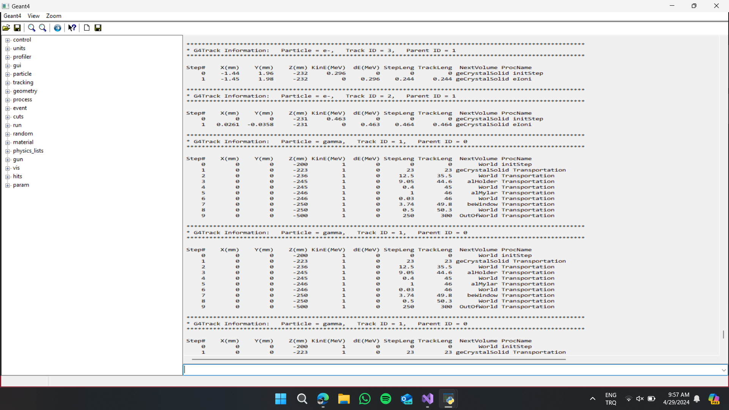Screen dimensions: 729x410
Task: Expand the geometry tree node
Action: pyautogui.click(x=8, y=91)
